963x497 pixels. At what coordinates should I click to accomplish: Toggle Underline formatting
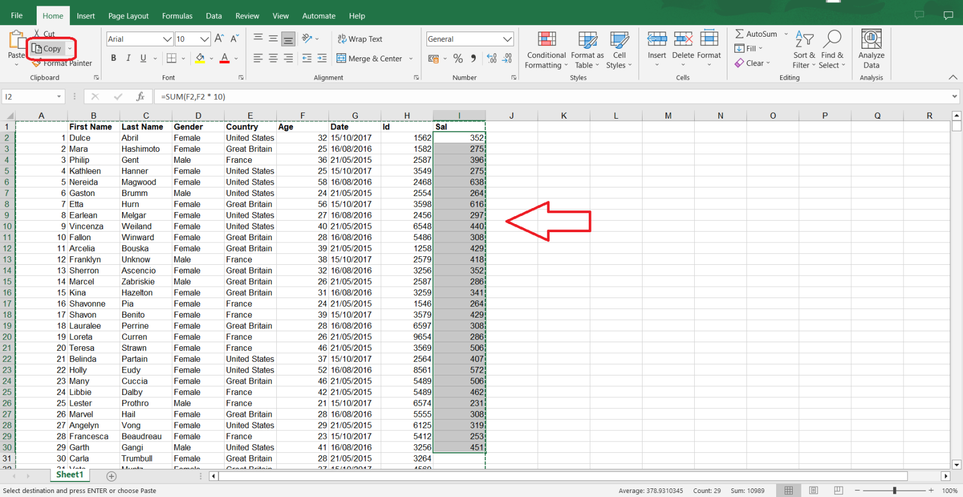click(x=143, y=58)
